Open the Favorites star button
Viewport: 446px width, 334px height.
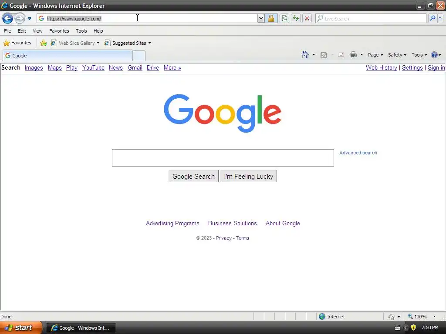click(17, 43)
